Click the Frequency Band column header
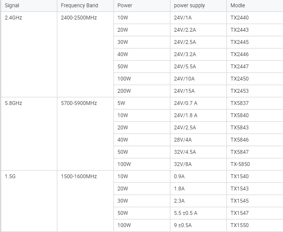This screenshot has height=232, width=283. pyautogui.click(x=86, y=6)
